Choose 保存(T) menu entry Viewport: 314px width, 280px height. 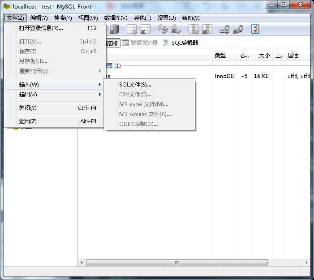click(55, 52)
